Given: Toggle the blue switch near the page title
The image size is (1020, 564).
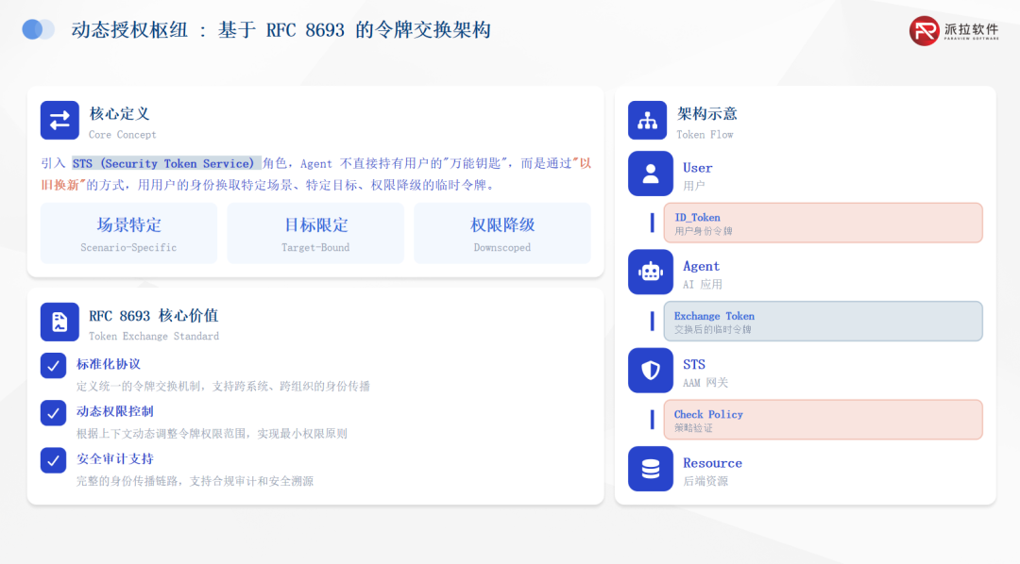Looking at the screenshot, I should click(38, 29).
